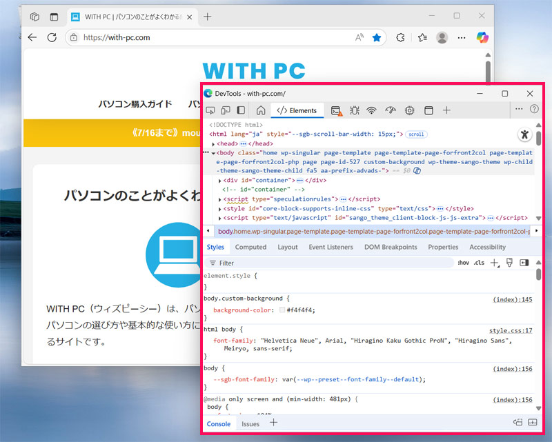Expand quick view panel icon at bottom right
The height and width of the screenshot is (442, 552).
point(533,422)
